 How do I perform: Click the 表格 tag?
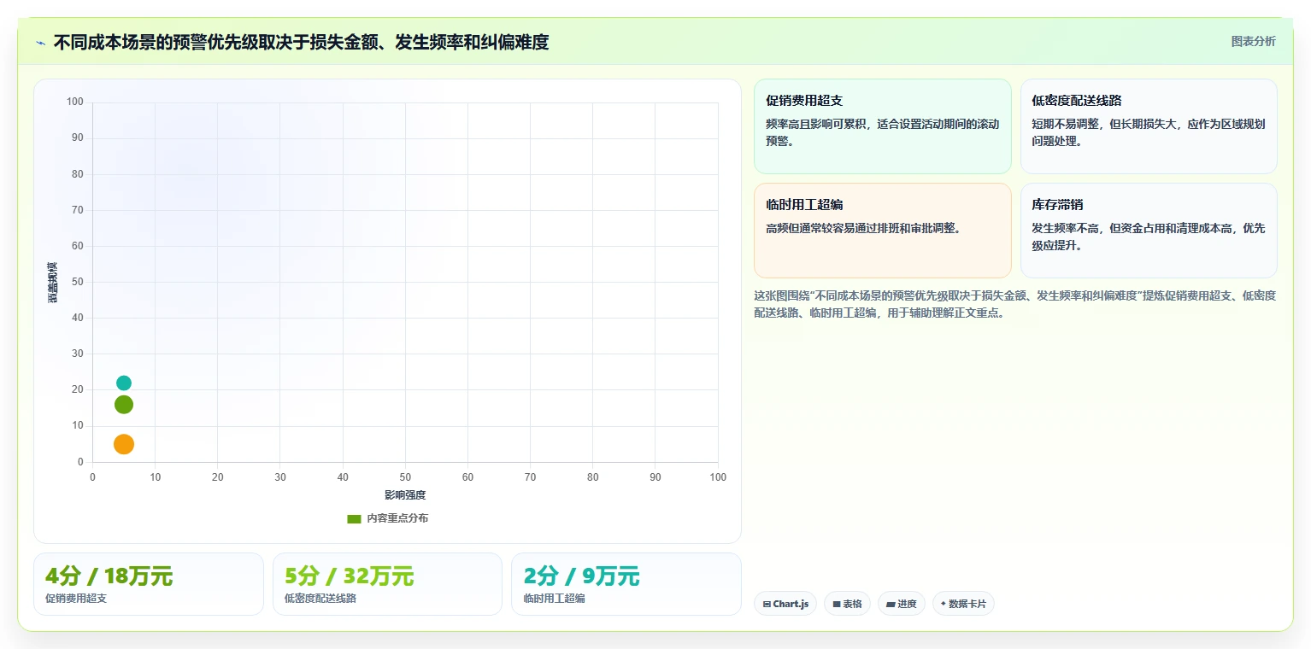(847, 604)
